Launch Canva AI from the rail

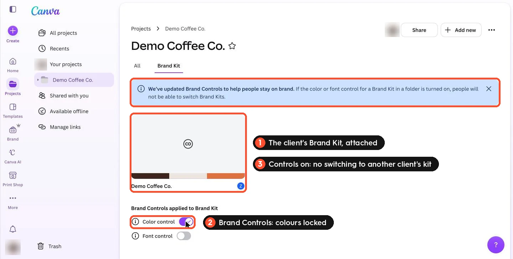tap(13, 156)
